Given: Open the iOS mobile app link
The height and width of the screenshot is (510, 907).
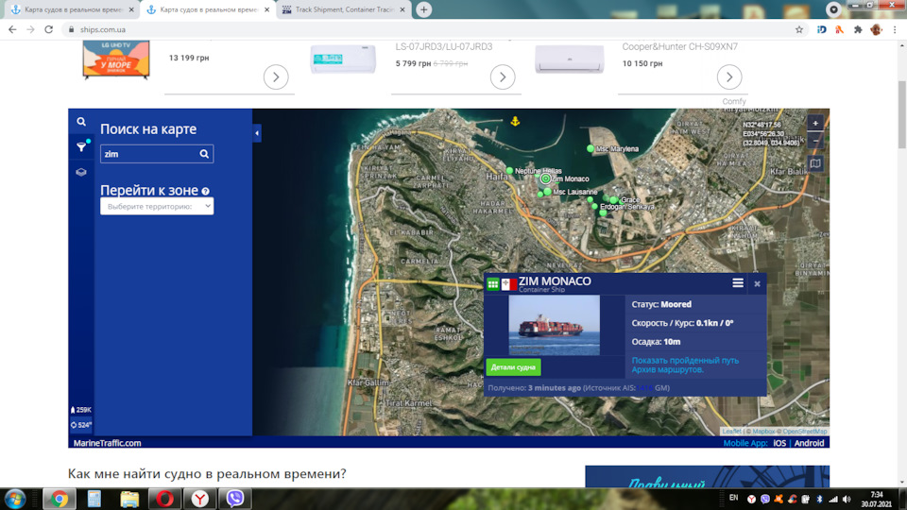Looking at the screenshot, I should pyautogui.click(x=779, y=443).
